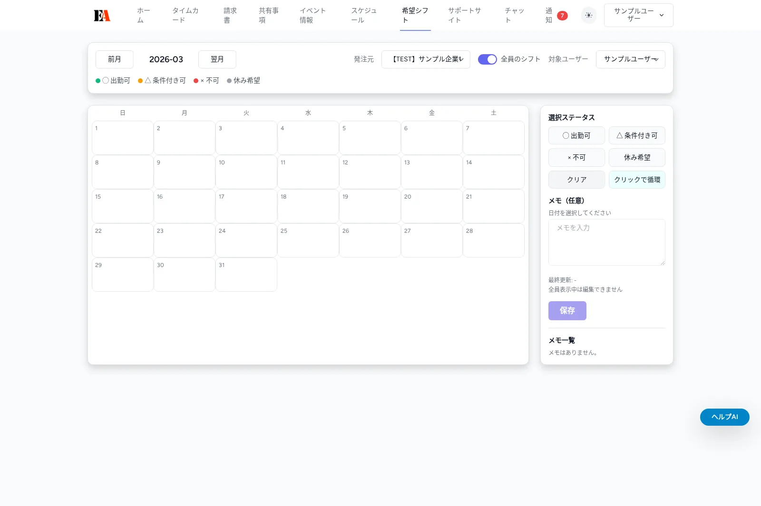
Task: Switch to the スケジュール tab
Action: (x=364, y=15)
